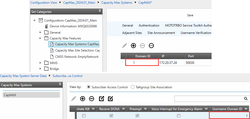Click the search magnifier icon
Viewport: 250px width, 119px height.
pyautogui.click(x=246, y=99)
